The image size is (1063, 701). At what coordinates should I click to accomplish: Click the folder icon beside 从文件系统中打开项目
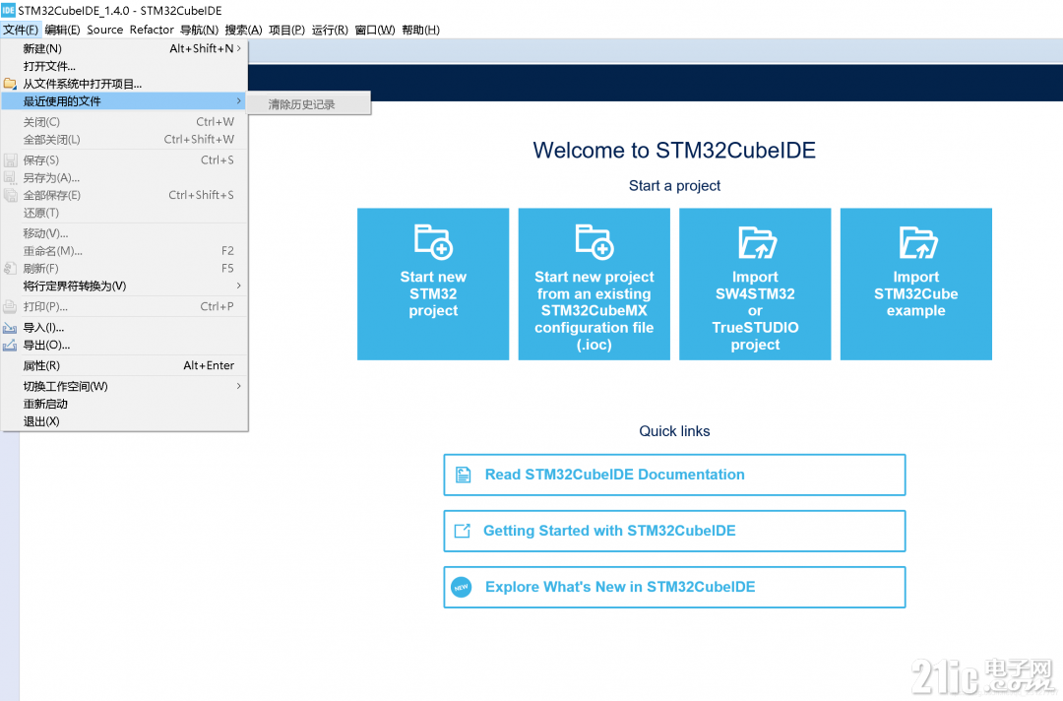[x=10, y=84]
